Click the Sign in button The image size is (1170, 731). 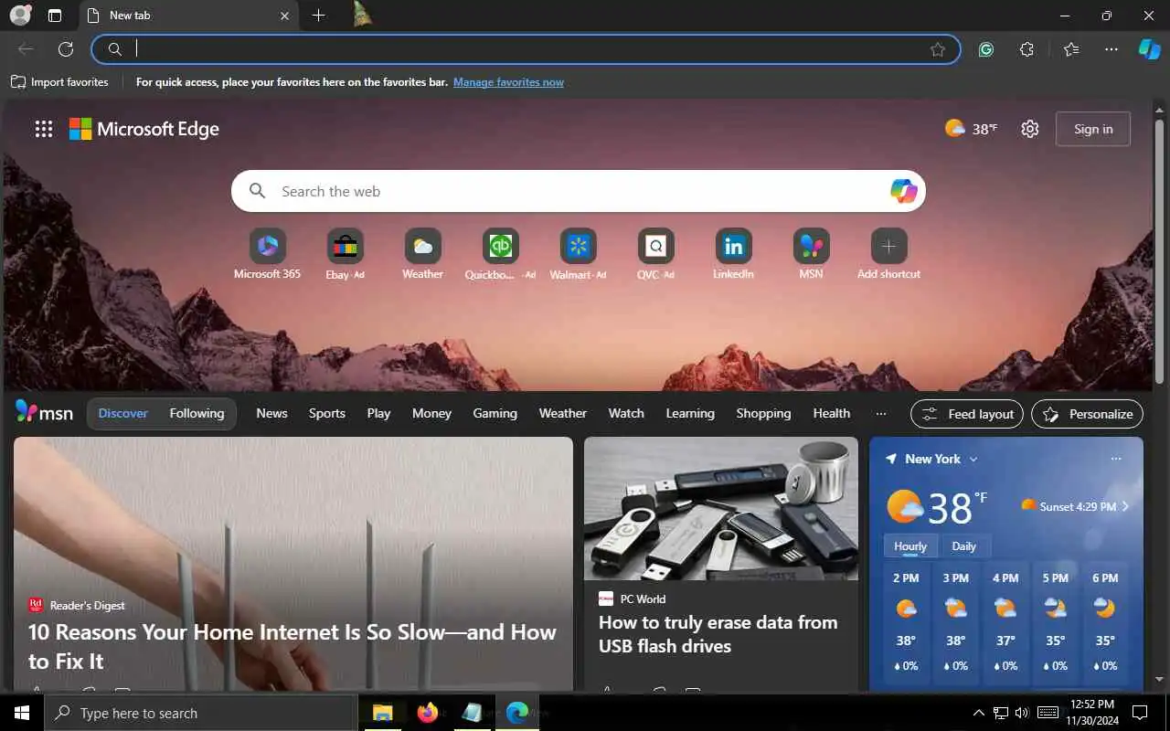(x=1093, y=129)
